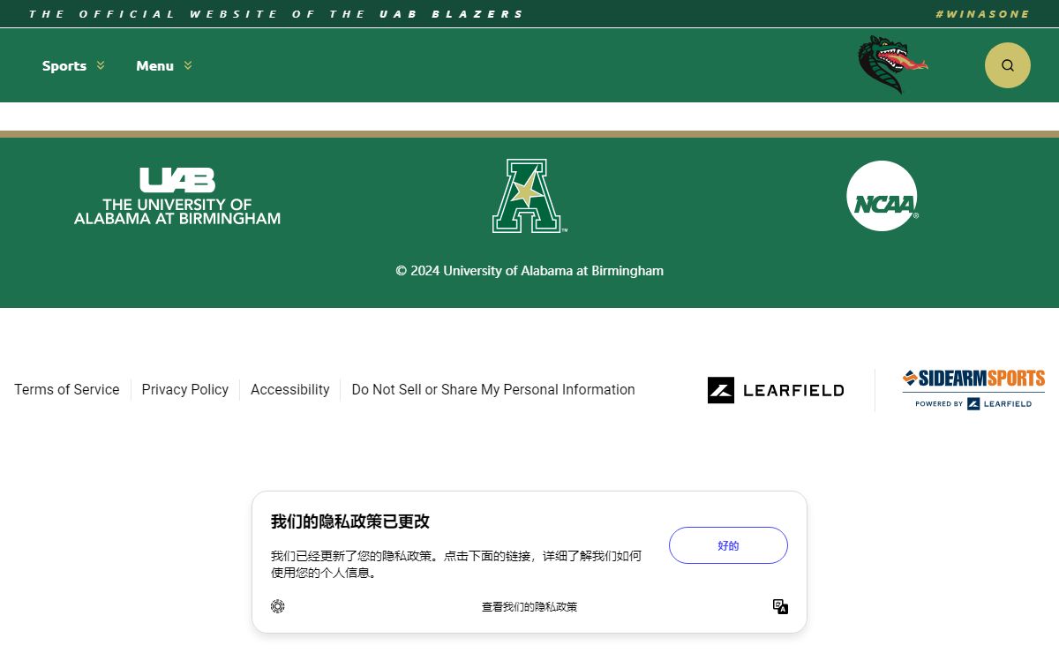This screenshot has height=653, width=1059.
Task: Click the #WINASONE hashtag text
Action: tap(983, 14)
